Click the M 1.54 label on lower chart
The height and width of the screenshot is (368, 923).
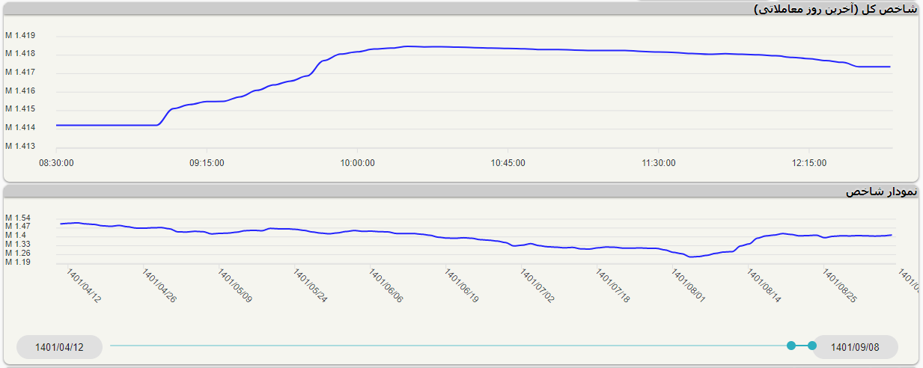(x=18, y=218)
